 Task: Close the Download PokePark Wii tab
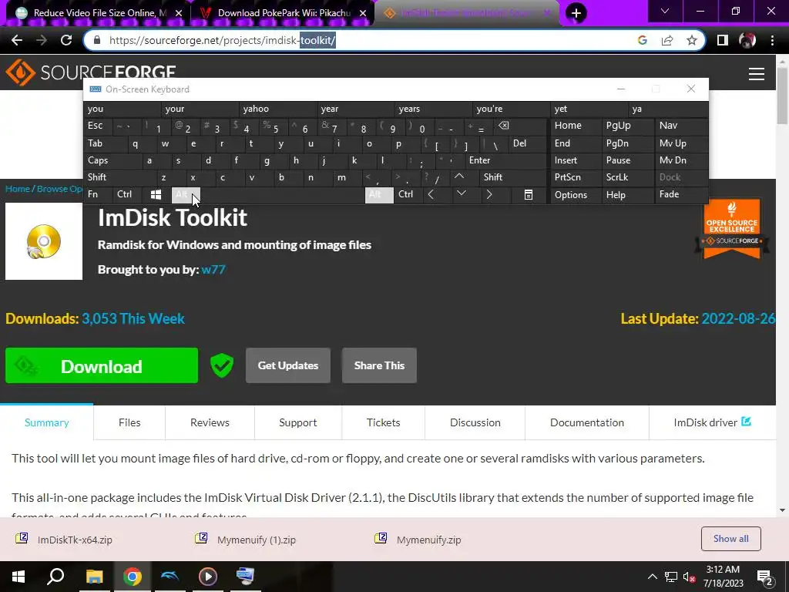coord(363,13)
